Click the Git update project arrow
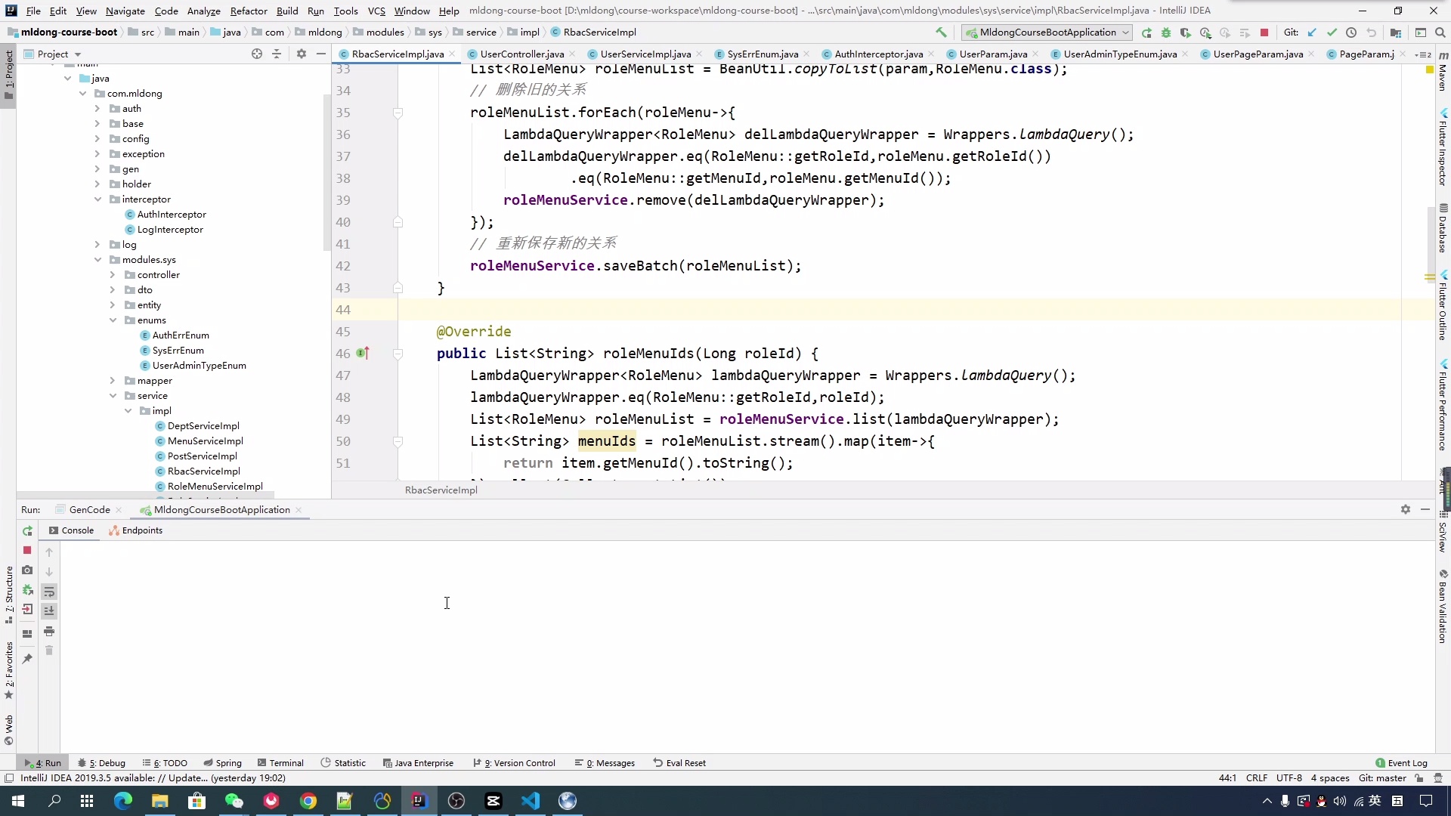Viewport: 1451px width, 816px height. (x=1312, y=32)
